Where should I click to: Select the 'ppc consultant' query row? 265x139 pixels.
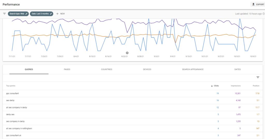pyautogui.click(x=12, y=93)
